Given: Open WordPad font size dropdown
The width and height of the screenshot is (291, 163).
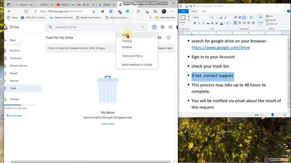Looking at the screenshot, I should [217, 18].
